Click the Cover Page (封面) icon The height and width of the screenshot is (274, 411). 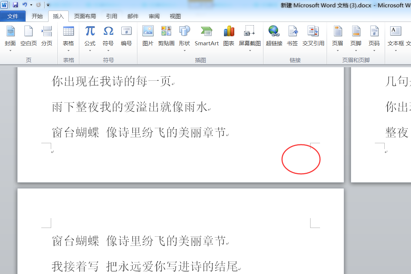tap(10, 31)
